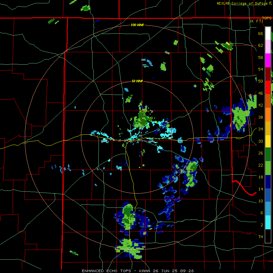Click the light green 26 K FT swatch
This screenshot has height=273, width=273.
[x=268, y=168]
